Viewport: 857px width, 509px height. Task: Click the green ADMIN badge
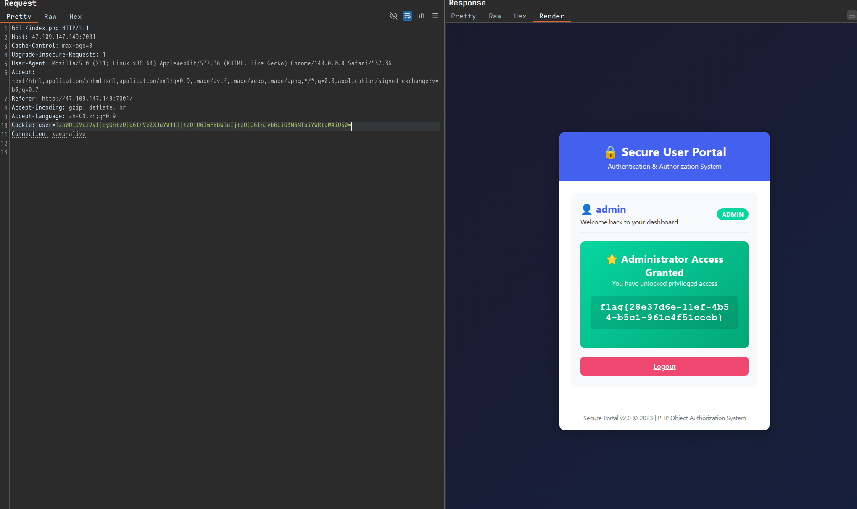[732, 214]
